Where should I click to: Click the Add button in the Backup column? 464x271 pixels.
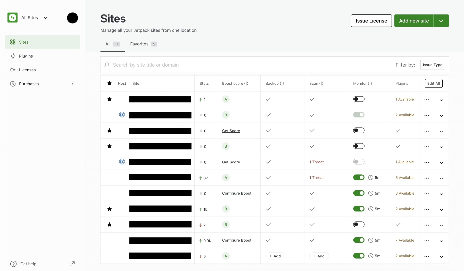point(275,256)
